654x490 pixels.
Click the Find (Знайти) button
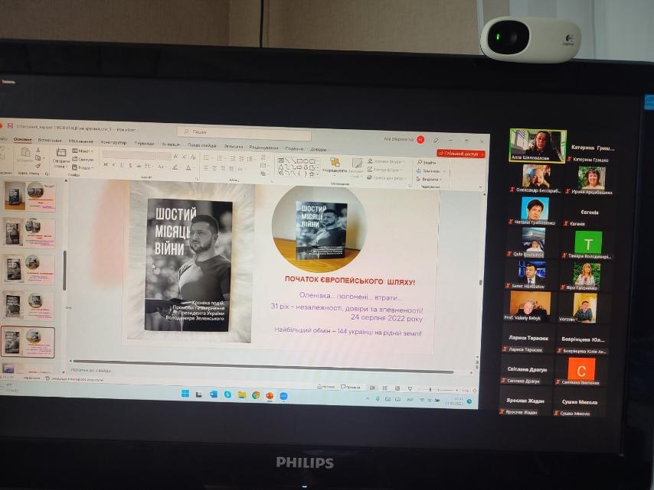coord(427,162)
